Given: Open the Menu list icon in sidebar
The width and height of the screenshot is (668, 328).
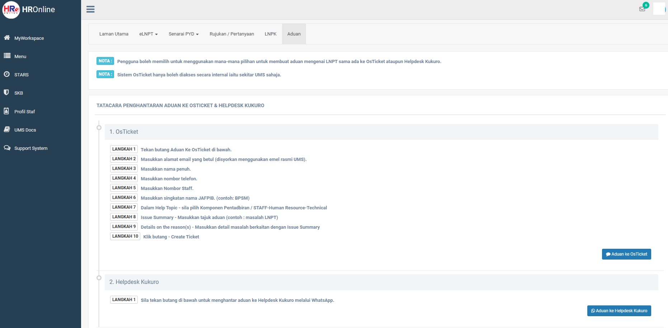Looking at the screenshot, I should (x=7, y=56).
